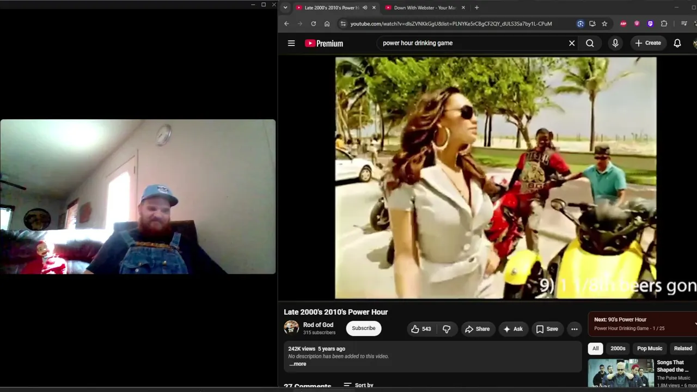Install the app via the address bar install icon
697x392 pixels.
tap(592, 23)
